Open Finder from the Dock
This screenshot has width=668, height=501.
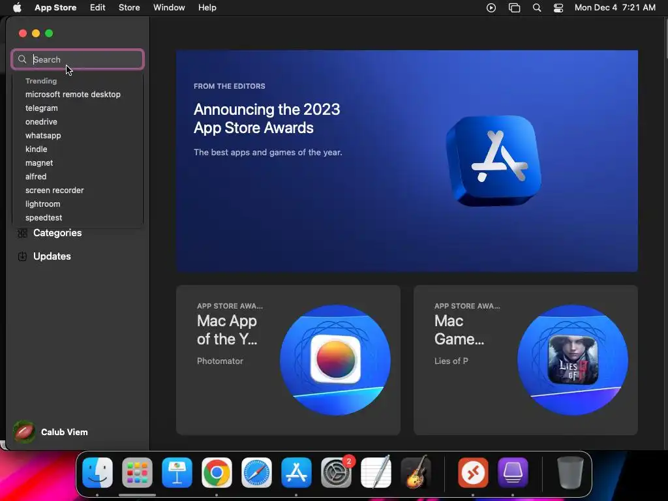tap(98, 473)
